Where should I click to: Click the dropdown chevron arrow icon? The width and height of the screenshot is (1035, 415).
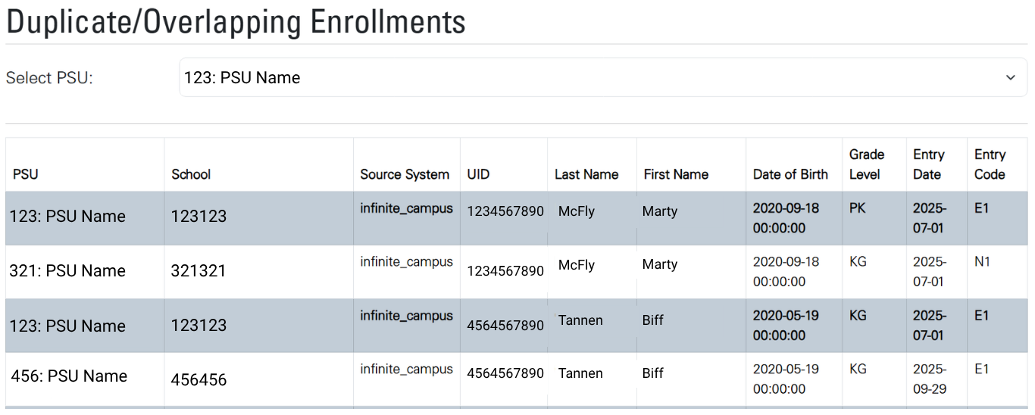tap(1010, 77)
